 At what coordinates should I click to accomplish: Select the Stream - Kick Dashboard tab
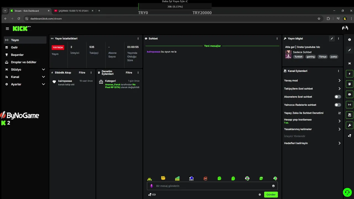click(30, 11)
